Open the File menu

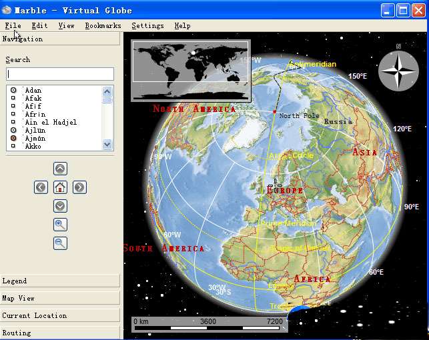tap(13, 26)
